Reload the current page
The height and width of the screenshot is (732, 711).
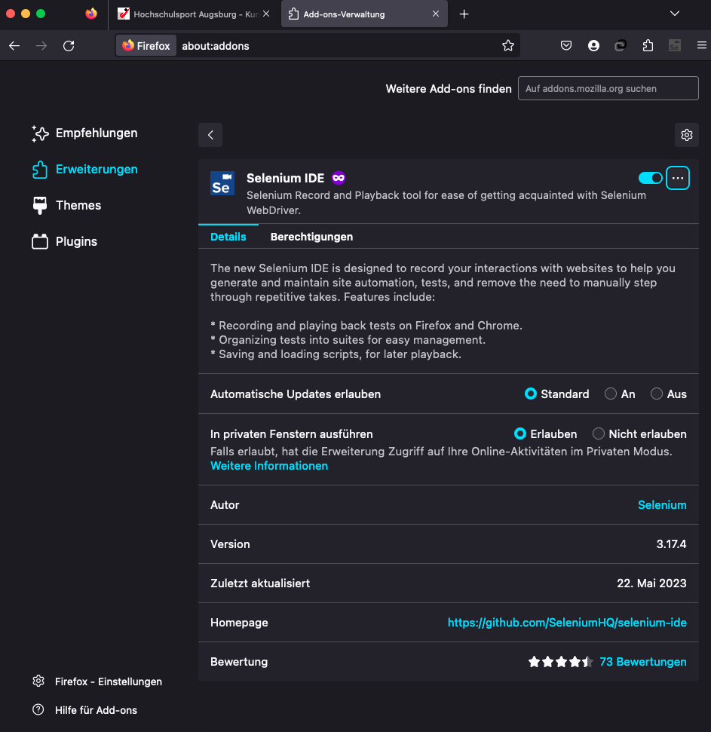click(69, 46)
